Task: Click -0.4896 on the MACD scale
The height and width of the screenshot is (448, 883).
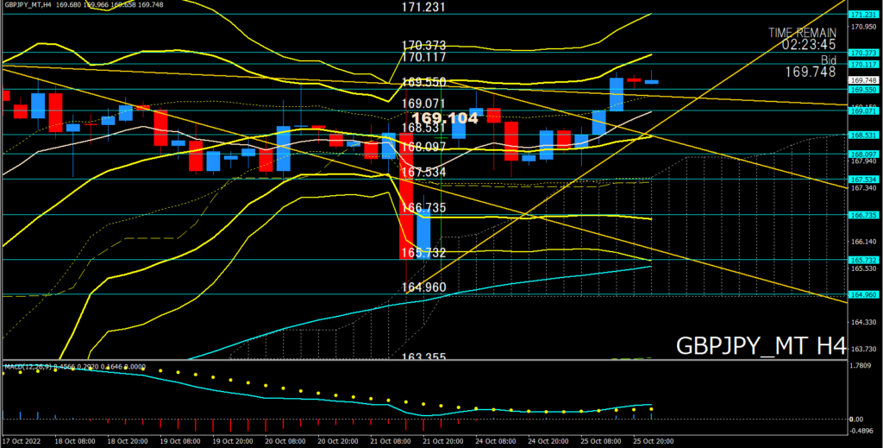Action: point(863,430)
